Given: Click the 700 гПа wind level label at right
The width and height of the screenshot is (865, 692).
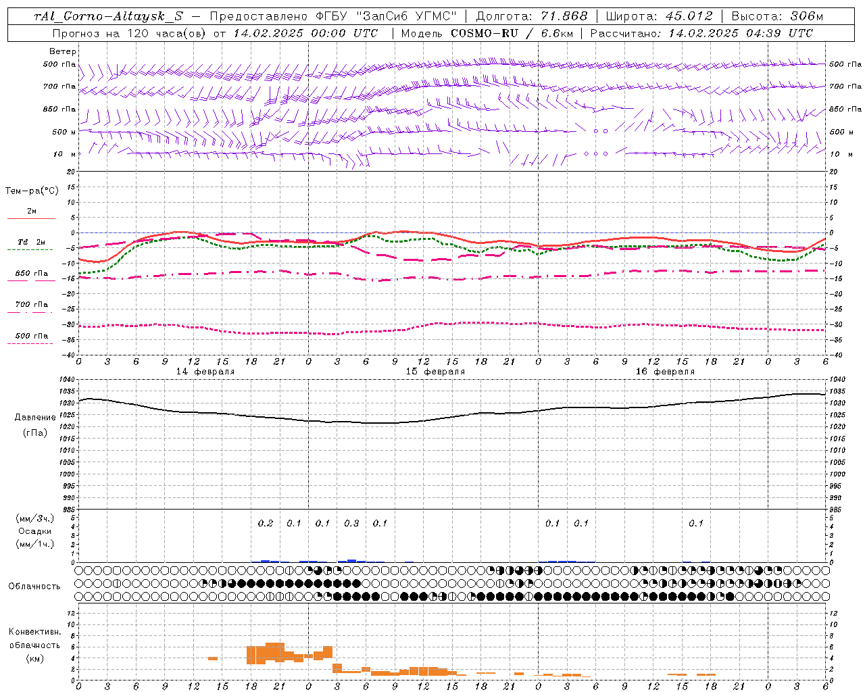Looking at the screenshot, I should click(x=845, y=86).
